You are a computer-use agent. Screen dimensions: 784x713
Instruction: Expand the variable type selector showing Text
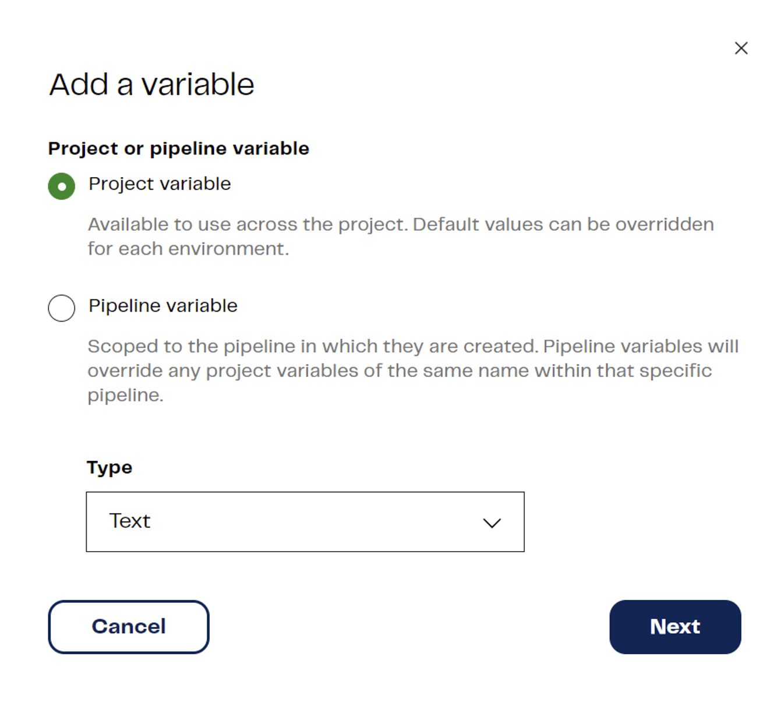point(305,521)
